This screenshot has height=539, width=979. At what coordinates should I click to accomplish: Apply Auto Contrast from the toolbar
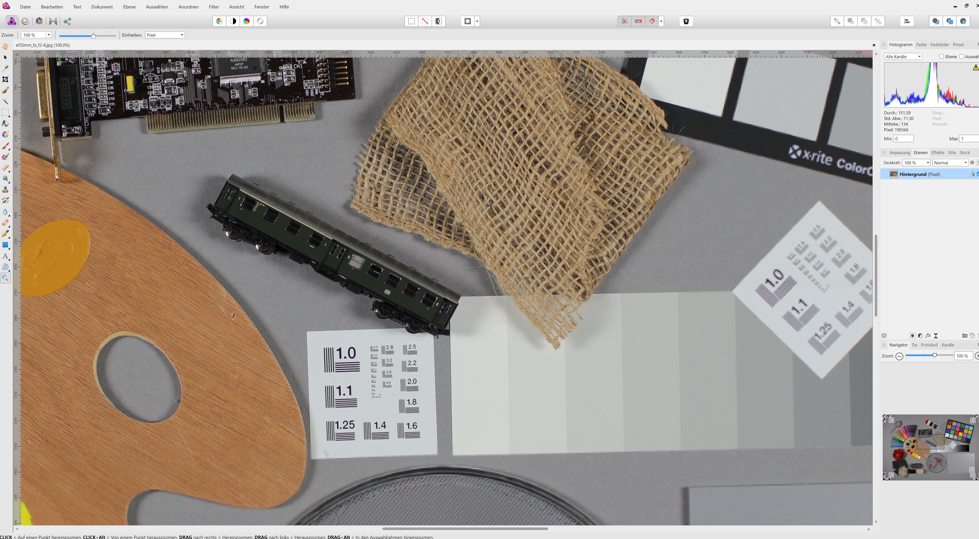233,21
